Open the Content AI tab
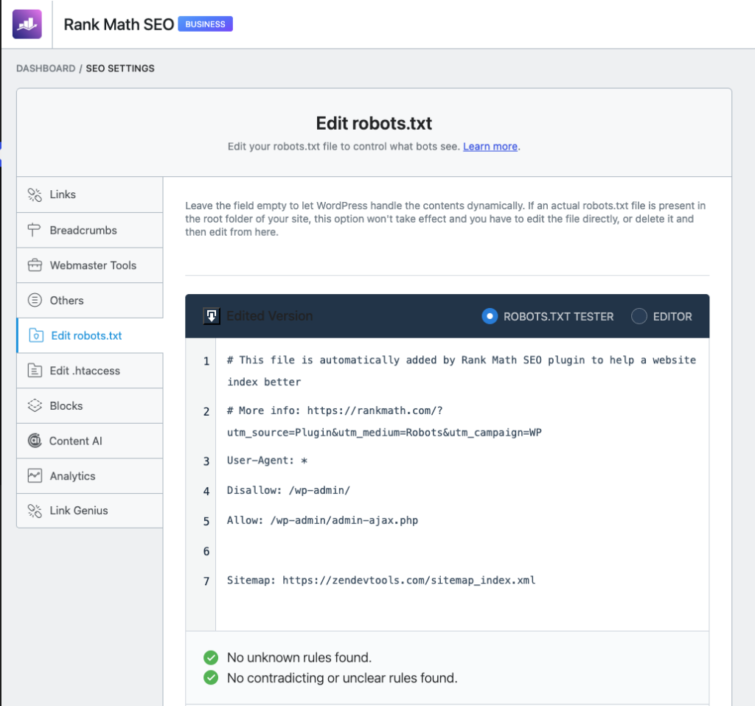755x706 pixels. (90, 441)
